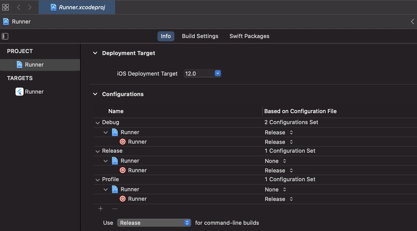The width and height of the screenshot is (417, 231).
Task: Open the related items grid menu
Action: (x=6, y=7)
